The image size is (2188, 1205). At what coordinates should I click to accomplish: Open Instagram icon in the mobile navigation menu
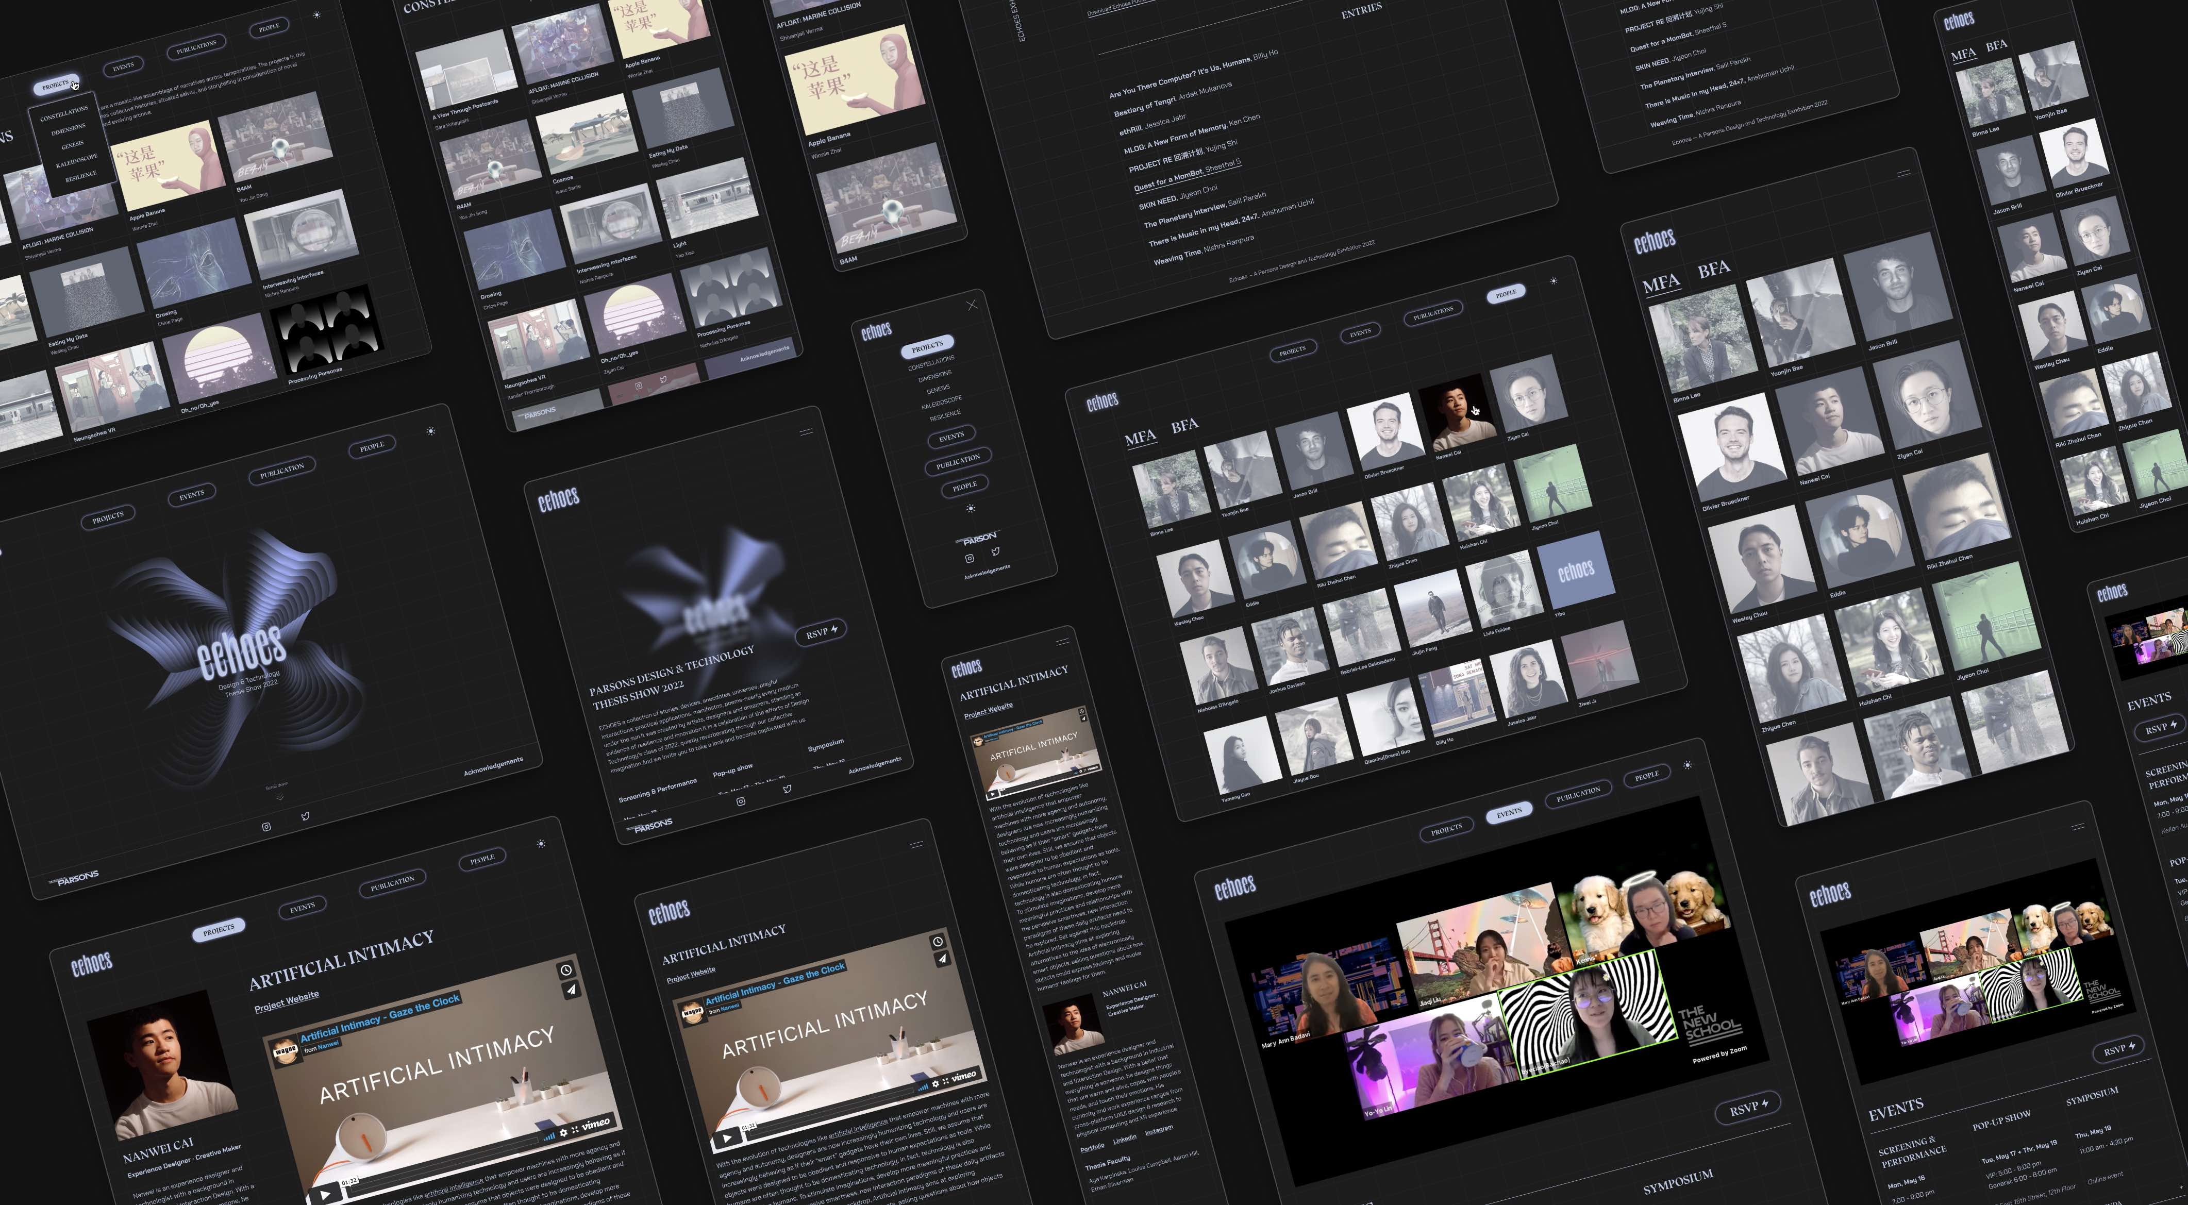click(969, 558)
